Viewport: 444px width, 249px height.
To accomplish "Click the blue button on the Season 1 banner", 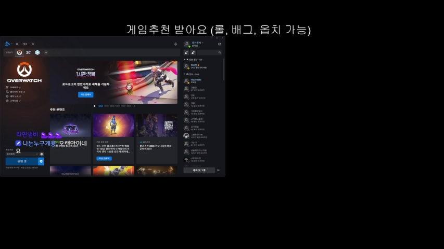I will pos(86,94).
